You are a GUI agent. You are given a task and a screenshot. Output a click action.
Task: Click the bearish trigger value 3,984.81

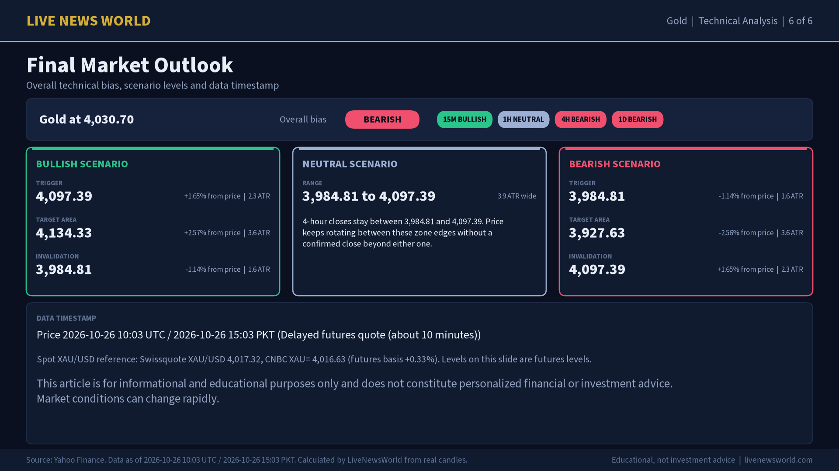point(597,196)
